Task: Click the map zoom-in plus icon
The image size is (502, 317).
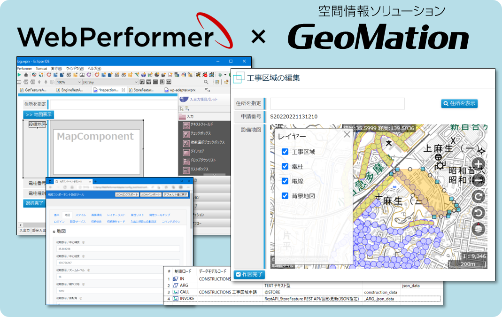Action: pos(478,164)
